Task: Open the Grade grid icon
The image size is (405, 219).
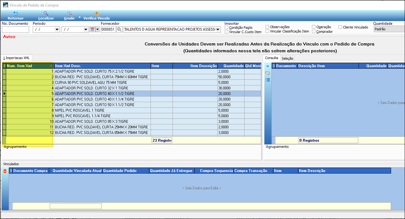Action: pyautogui.click(x=69, y=14)
